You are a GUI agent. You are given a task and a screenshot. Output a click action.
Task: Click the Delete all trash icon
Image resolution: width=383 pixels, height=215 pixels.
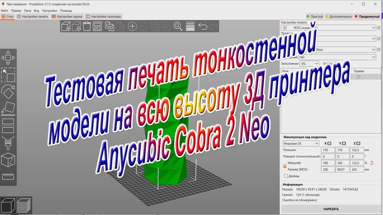click(x=87, y=26)
